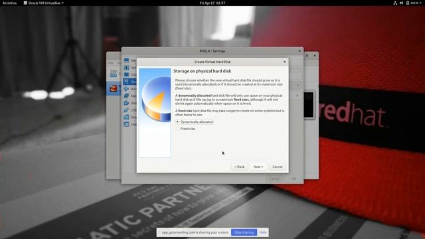Click the network icon in the top bar

(x=395, y=3)
